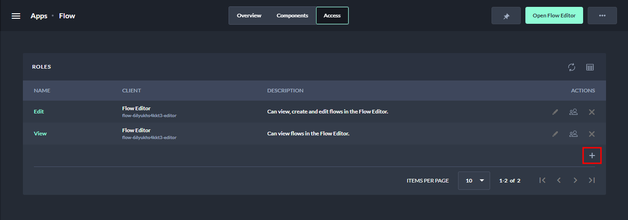Image resolution: width=628 pixels, height=220 pixels.
Task: Edit the Edit role with pencil icon
Action: click(x=555, y=112)
